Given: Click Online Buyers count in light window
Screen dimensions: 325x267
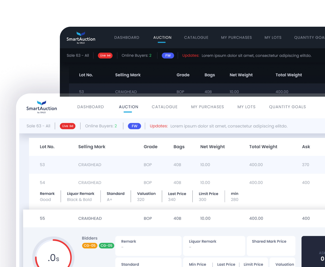Looking at the screenshot, I should pyautogui.click(x=101, y=126).
